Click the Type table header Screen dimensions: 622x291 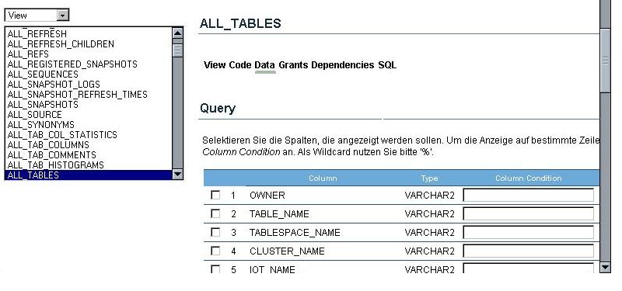[x=430, y=178]
